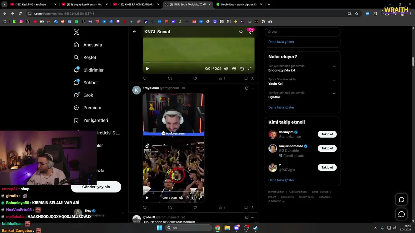The image size is (415, 233).
Task: Show more follow suggestions below Y.
Action: pos(281,180)
